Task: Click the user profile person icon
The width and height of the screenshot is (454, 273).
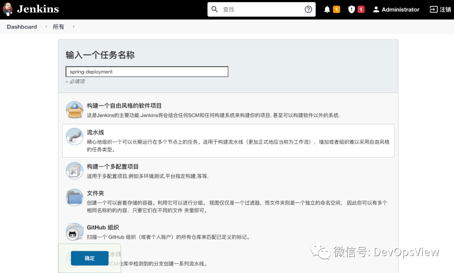Action: pos(376,10)
